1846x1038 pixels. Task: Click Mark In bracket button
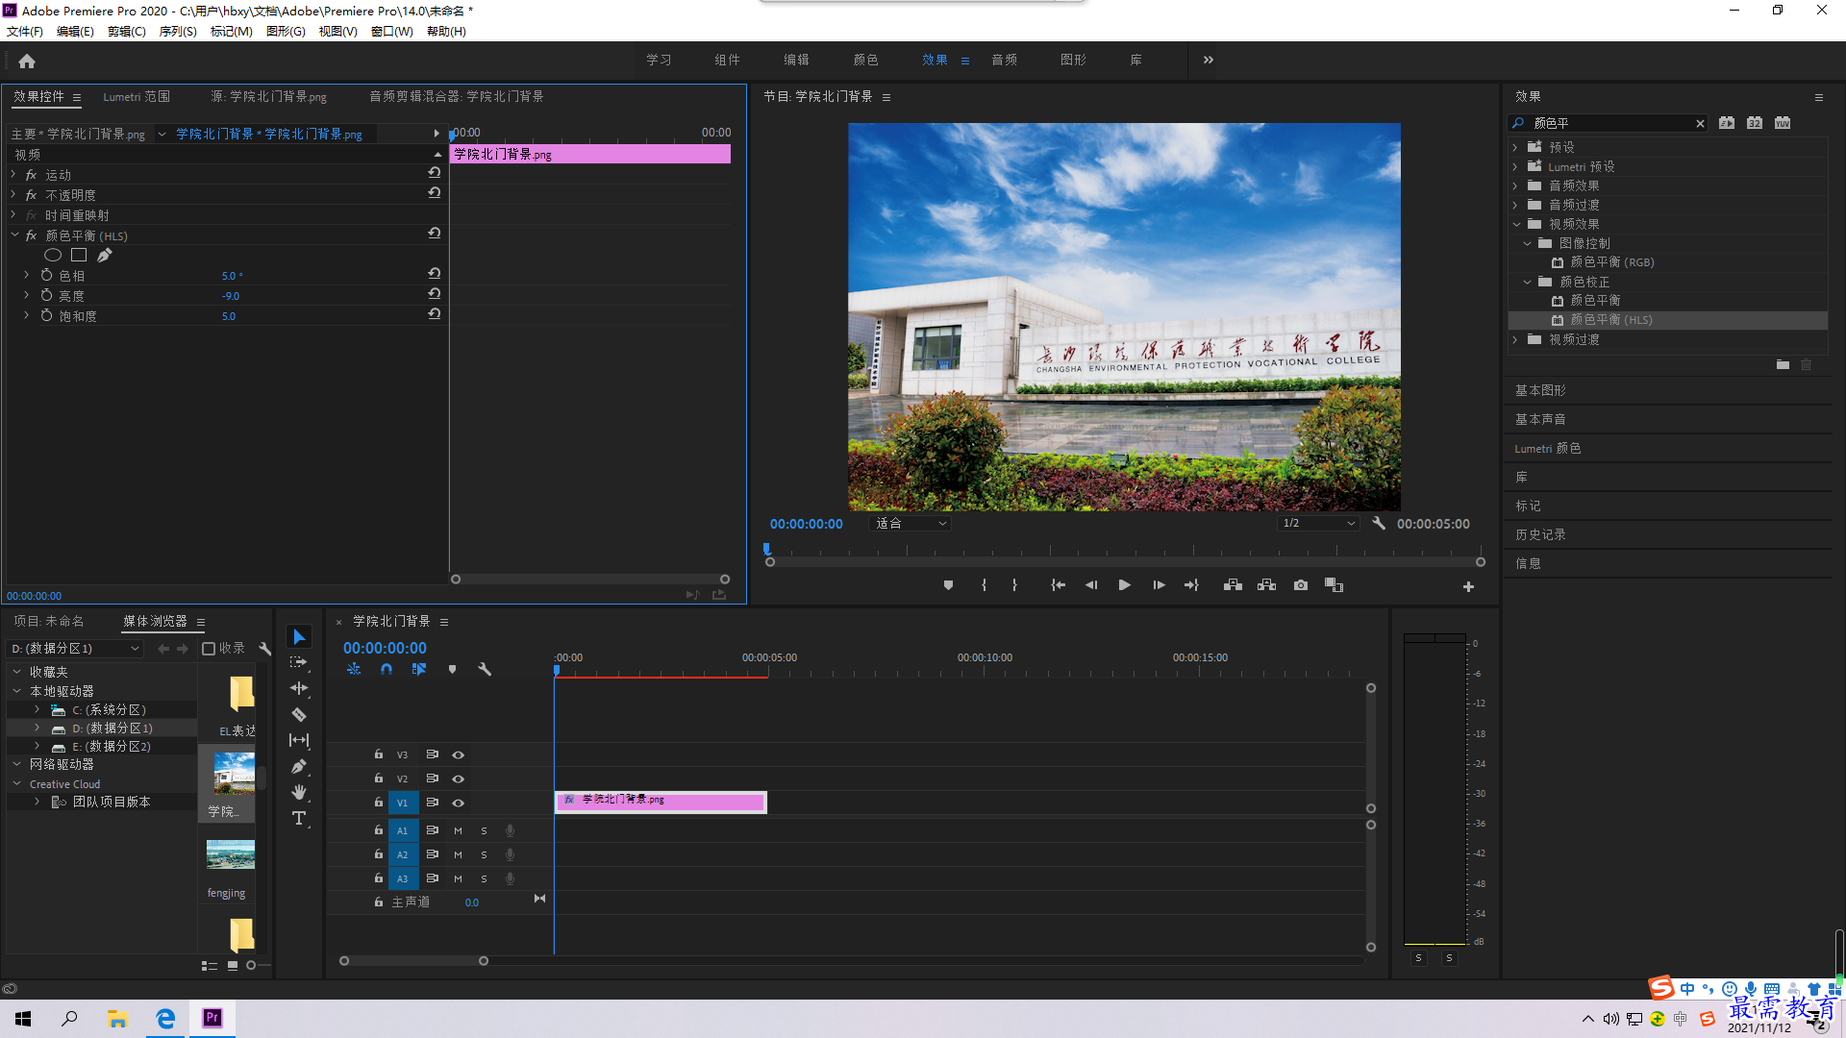tap(984, 585)
